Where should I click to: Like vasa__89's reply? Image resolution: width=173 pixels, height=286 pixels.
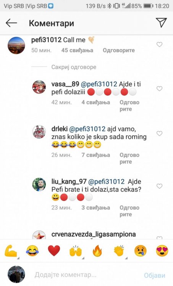(x=160, y=88)
